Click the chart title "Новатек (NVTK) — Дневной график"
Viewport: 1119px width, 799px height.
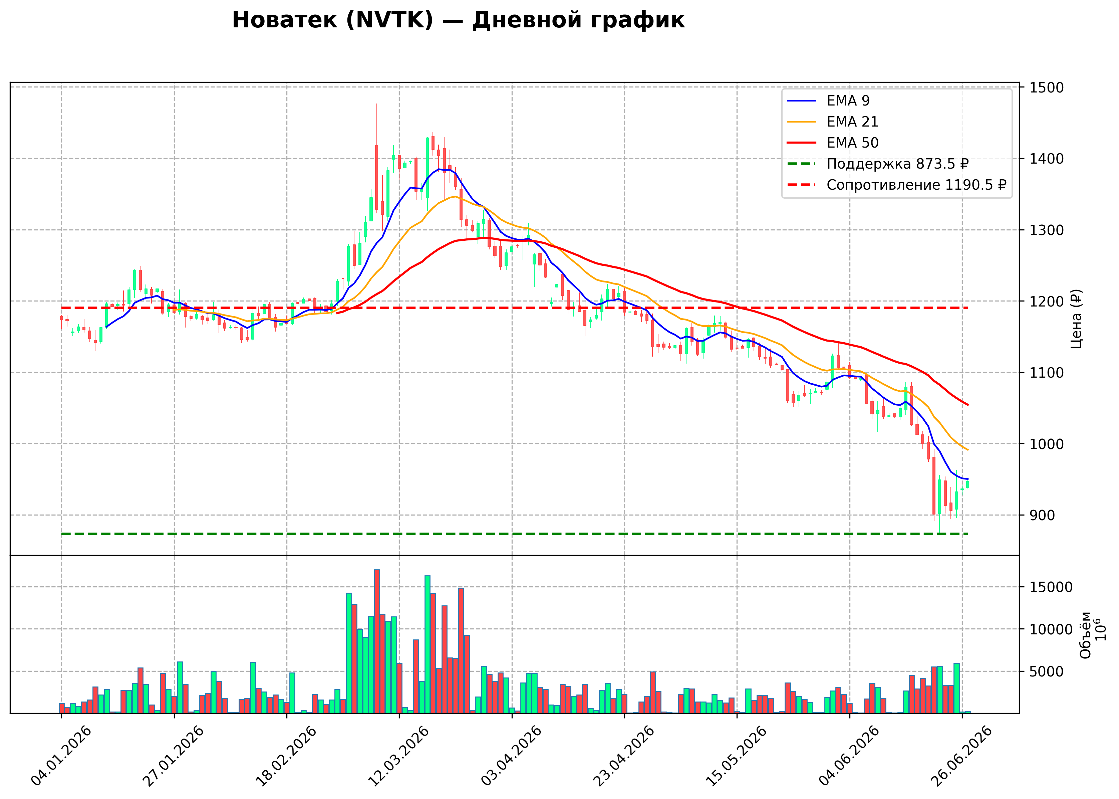[x=458, y=21]
